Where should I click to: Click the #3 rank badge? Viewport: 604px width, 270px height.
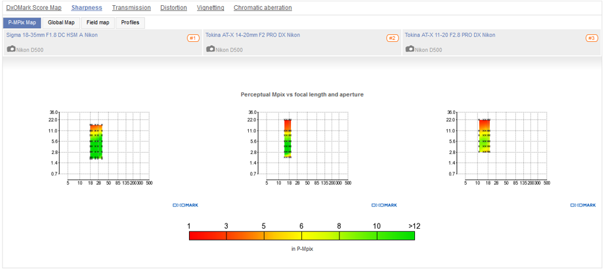pyautogui.click(x=592, y=38)
